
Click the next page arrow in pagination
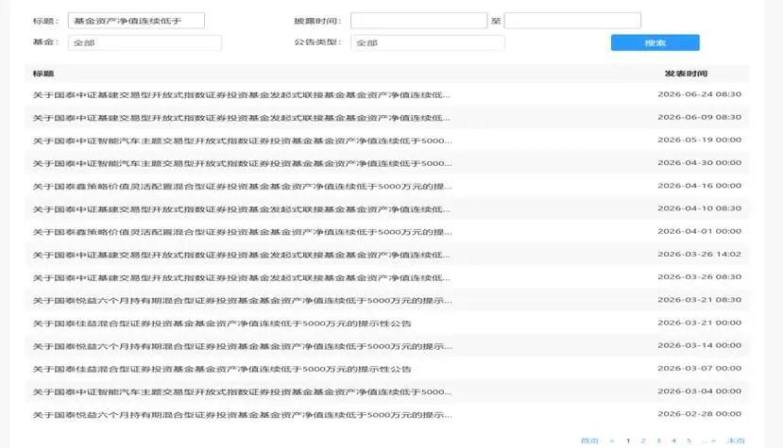[713, 440]
